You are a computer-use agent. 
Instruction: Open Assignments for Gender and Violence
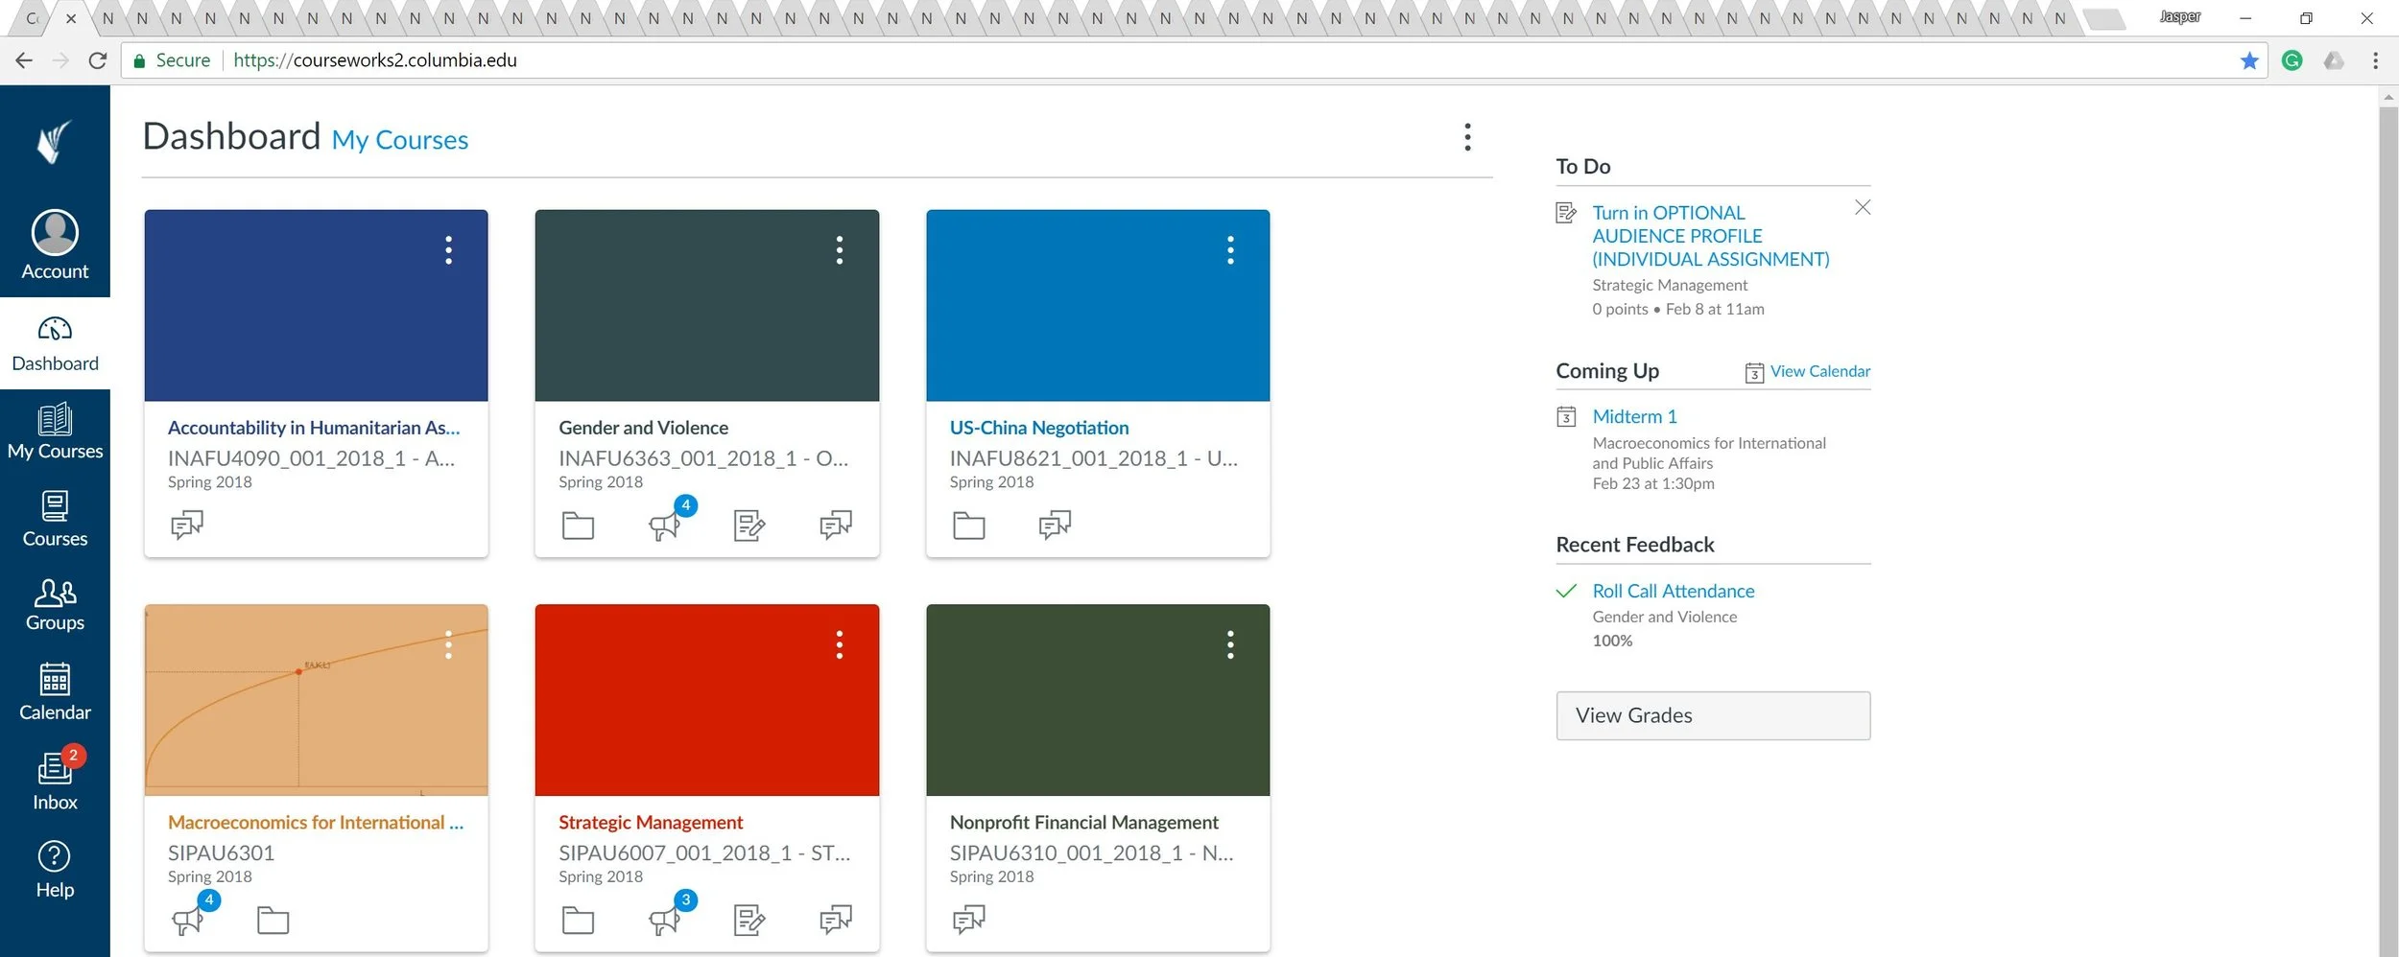(749, 525)
